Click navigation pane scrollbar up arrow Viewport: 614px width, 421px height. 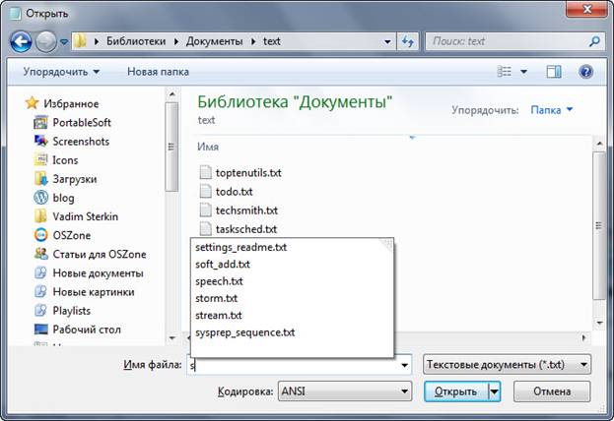click(x=171, y=93)
